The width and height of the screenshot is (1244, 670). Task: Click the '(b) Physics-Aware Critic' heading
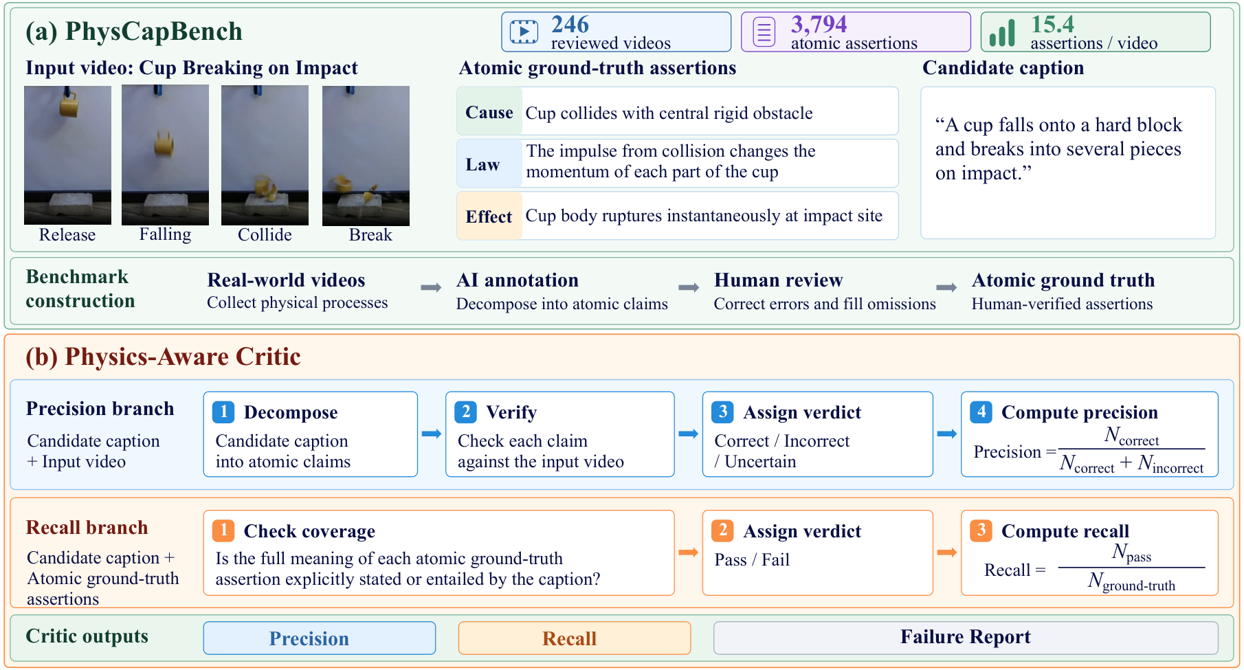coord(163,357)
